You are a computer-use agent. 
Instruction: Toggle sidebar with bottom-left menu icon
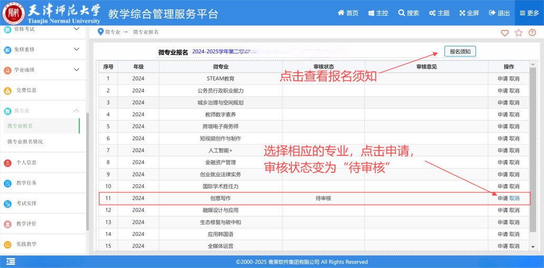click(x=11, y=262)
